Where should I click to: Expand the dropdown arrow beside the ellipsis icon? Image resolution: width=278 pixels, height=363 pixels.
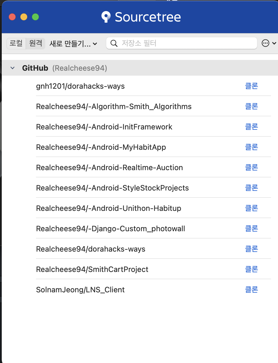point(274,43)
